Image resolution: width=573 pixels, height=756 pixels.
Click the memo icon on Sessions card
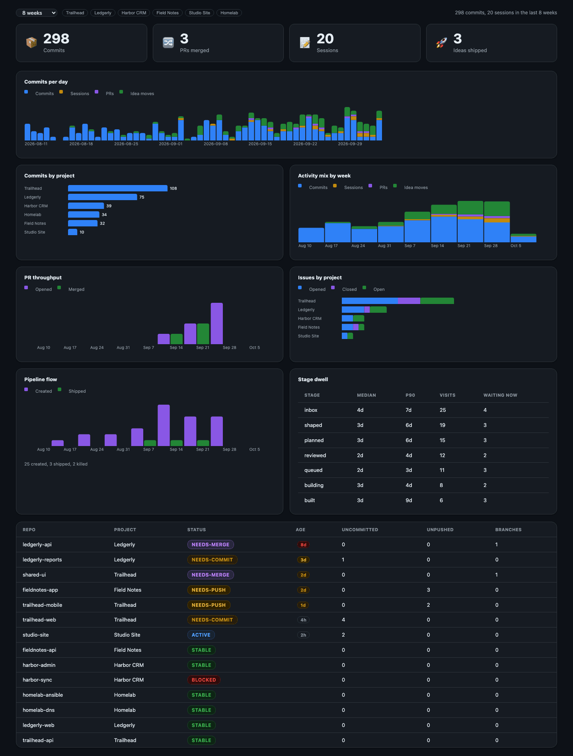[305, 43]
